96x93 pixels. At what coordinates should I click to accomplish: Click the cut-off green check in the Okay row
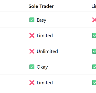pos(94,67)
